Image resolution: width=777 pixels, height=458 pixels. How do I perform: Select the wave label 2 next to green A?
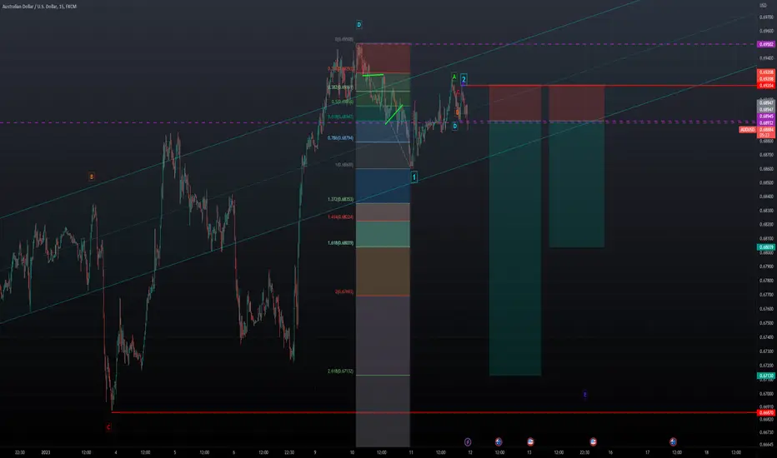464,79
